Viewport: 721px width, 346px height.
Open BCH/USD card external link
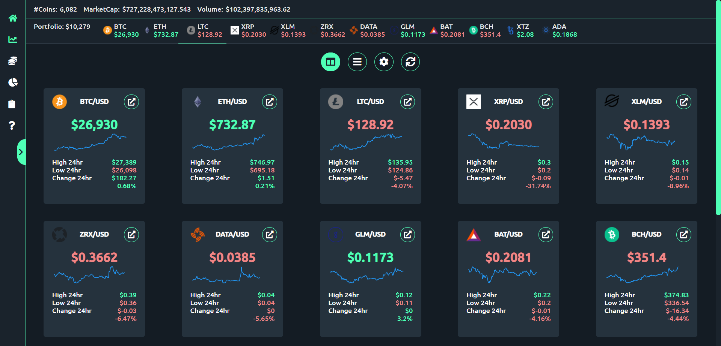(x=684, y=234)
